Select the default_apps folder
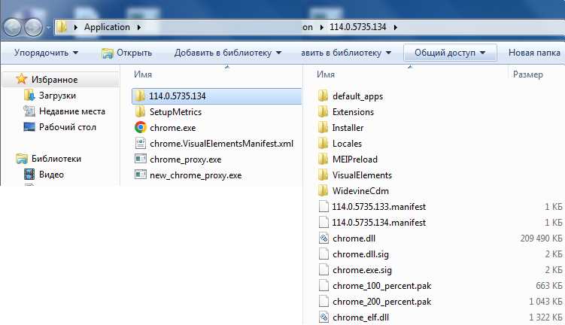The width and height of the screenshot is (565, 325). 357,96
